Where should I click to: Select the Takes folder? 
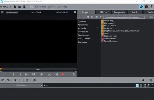pos(105,33)
